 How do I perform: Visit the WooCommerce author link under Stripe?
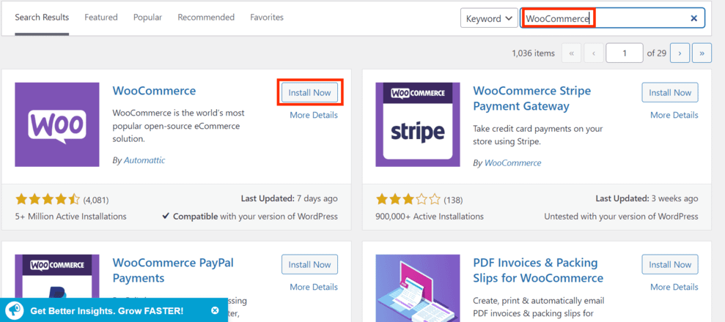tap(512, 163)
